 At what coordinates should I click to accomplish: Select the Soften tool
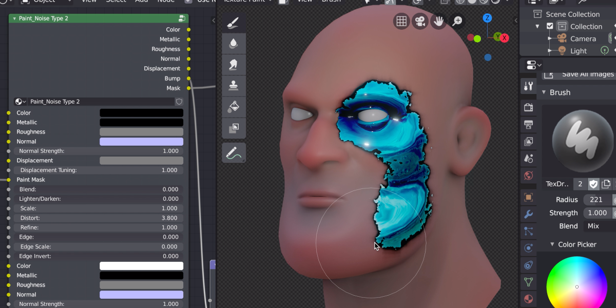pyautogui.click(x=234, y=44)
